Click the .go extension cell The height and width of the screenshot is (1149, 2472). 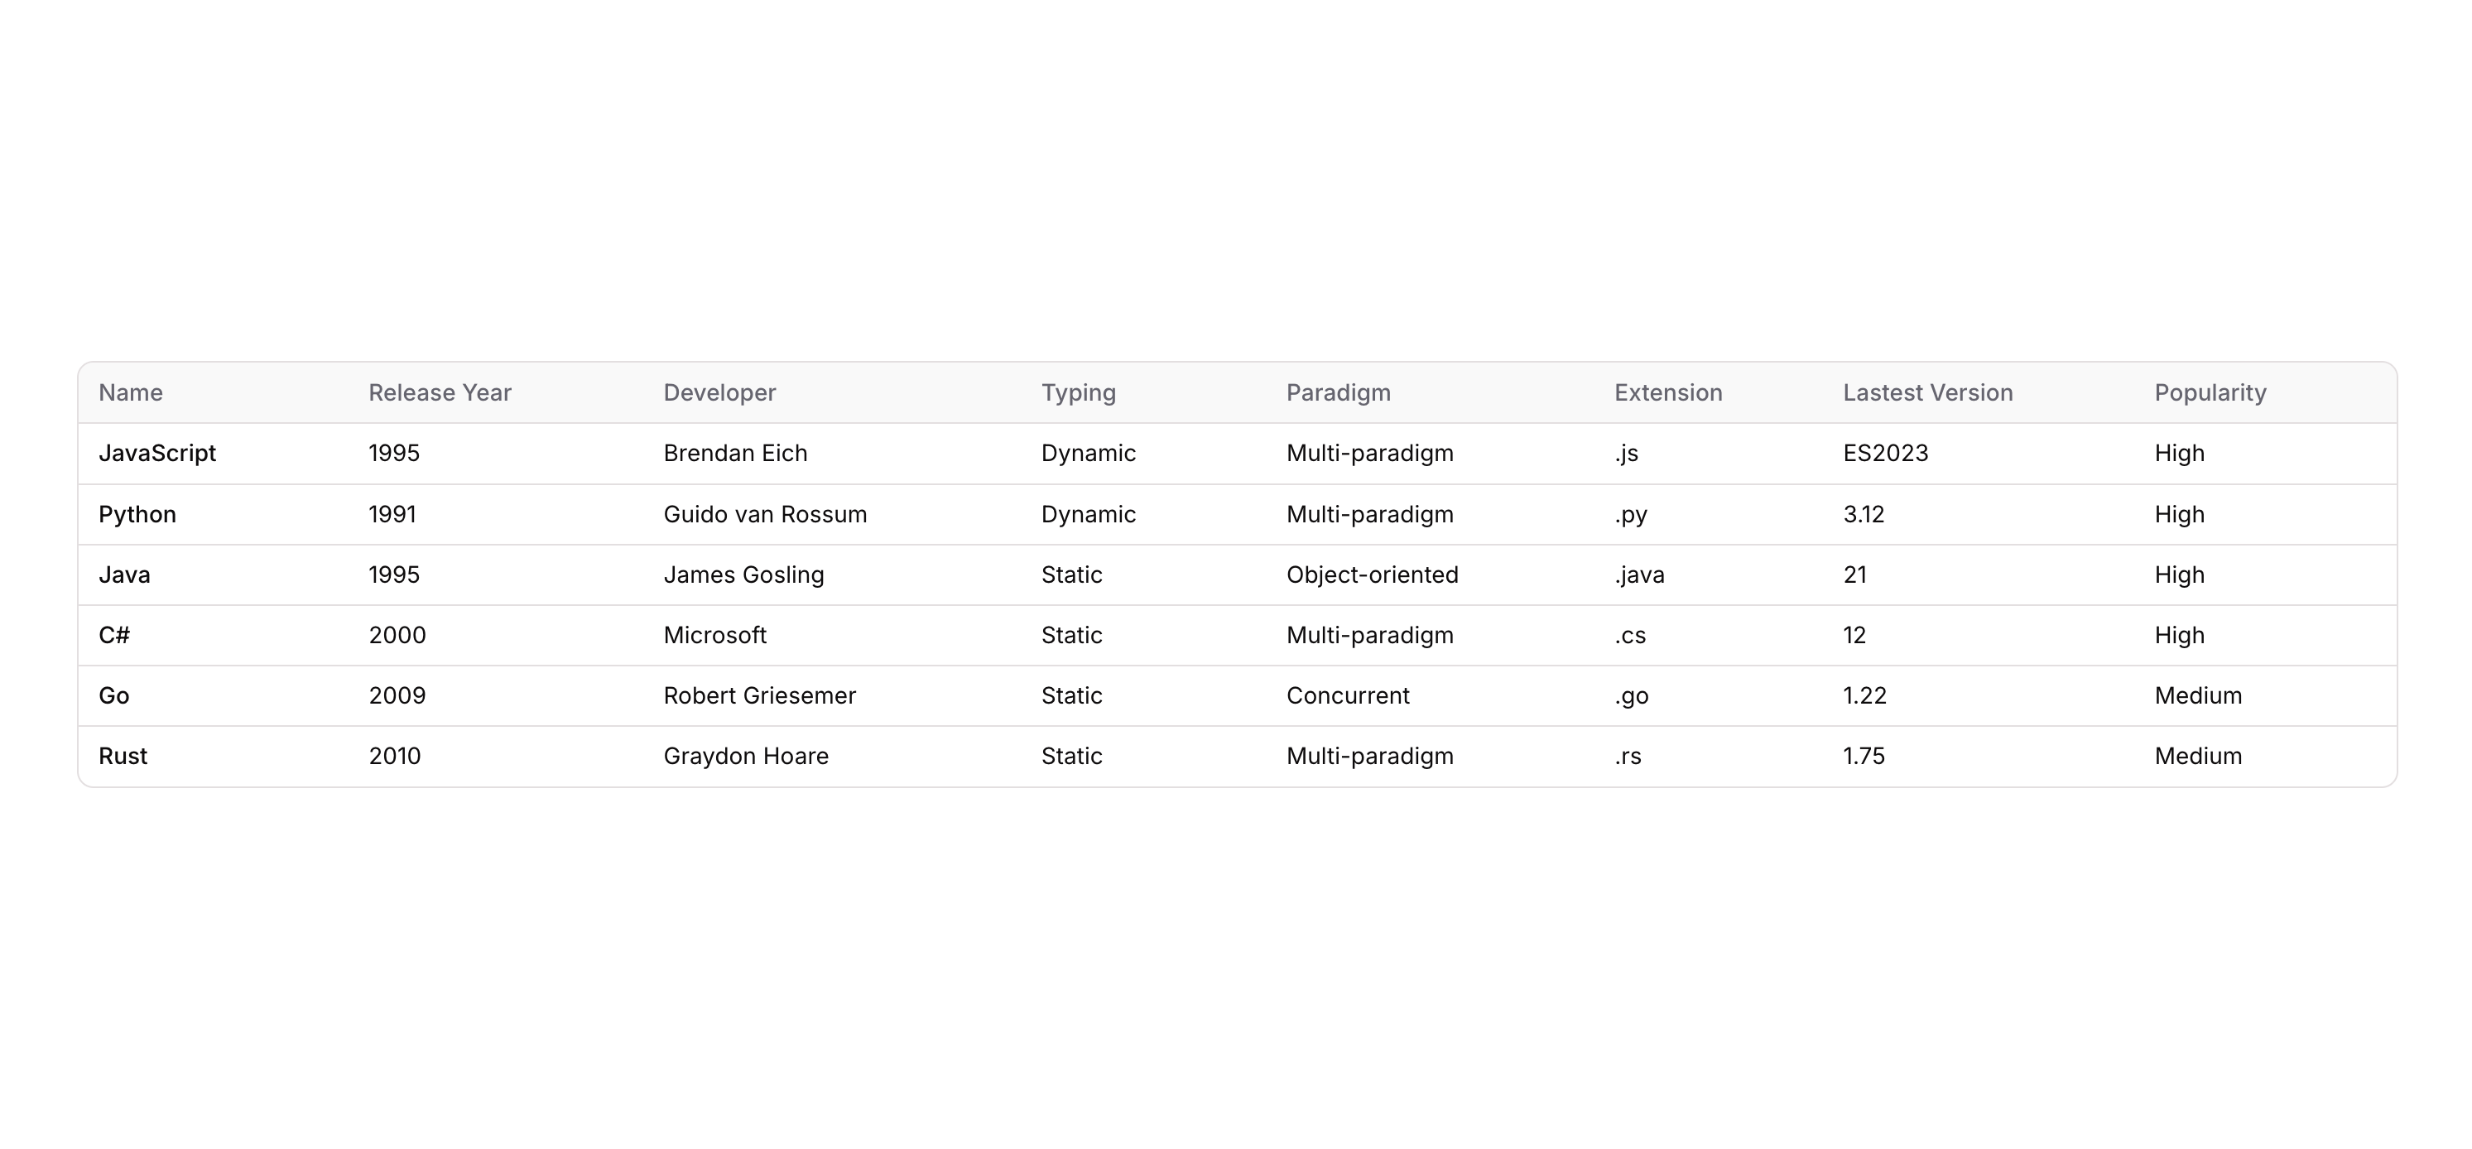click(x=1630, y=696)
